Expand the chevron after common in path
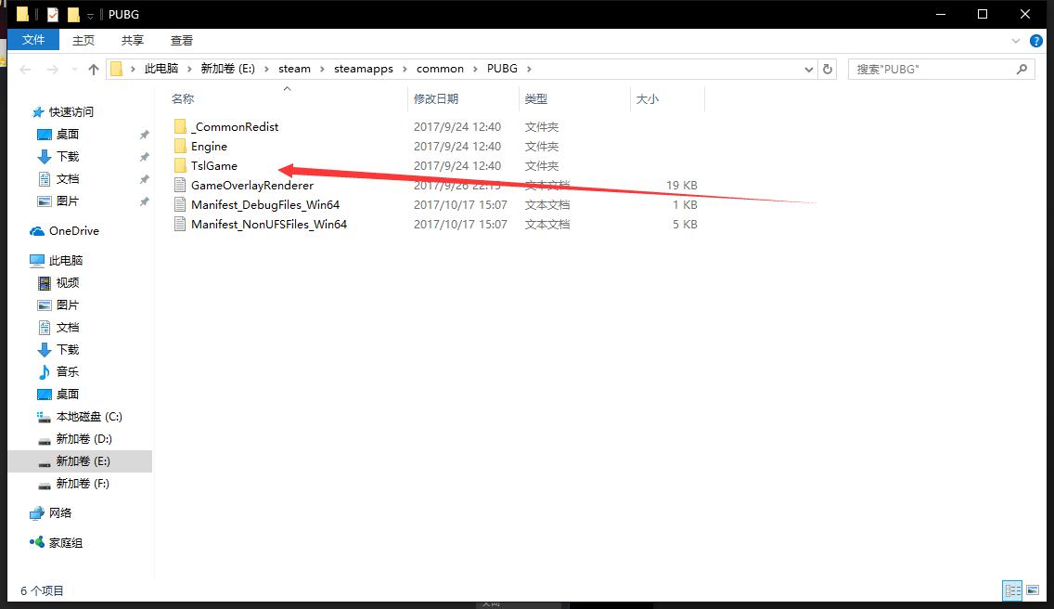This screenshot has width=1054, height=609. (475, 69)
